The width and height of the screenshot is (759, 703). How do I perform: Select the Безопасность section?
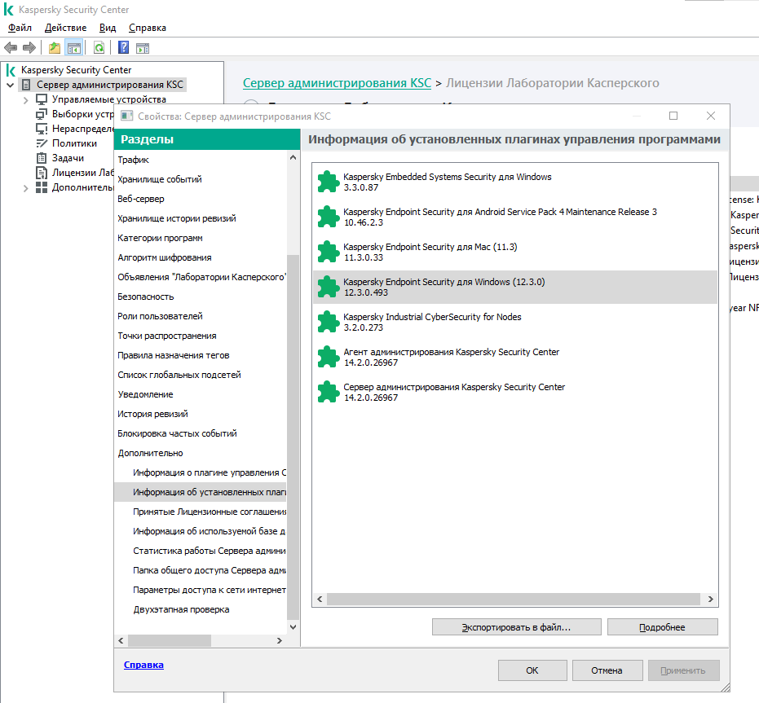coord(201,297)
